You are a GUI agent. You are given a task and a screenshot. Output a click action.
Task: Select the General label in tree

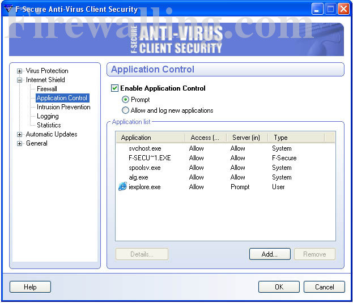[37, 143]
